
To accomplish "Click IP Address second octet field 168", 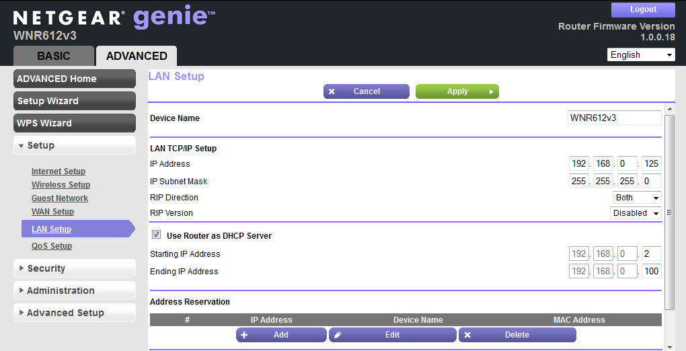I will point(603,163).
